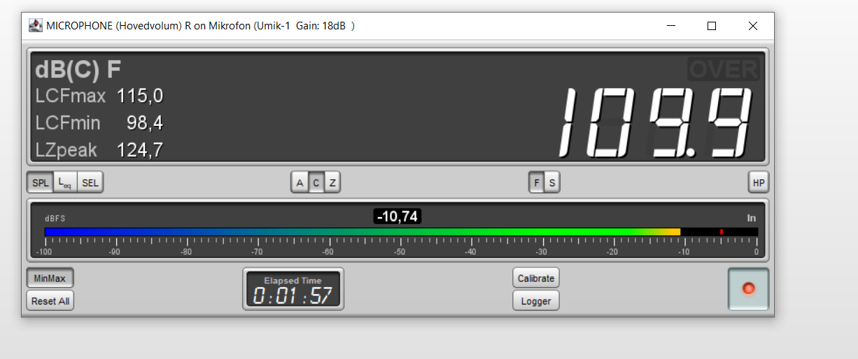858x359 pixels.
Task: Set Fast time weighting with F
Action: coord(537,183)
